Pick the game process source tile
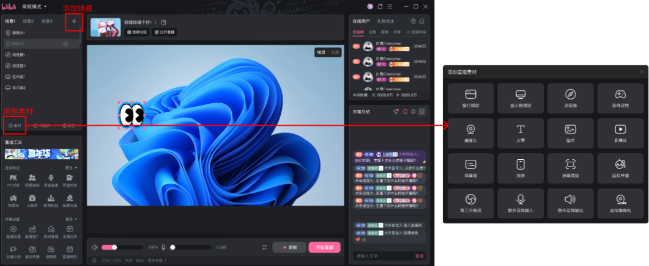 (x=620, y=98)
